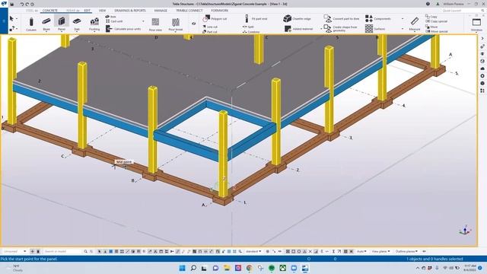Viewport: 487px width, 274px height.
Task: Click the Copy special command
Action: [x=436, y=21]
